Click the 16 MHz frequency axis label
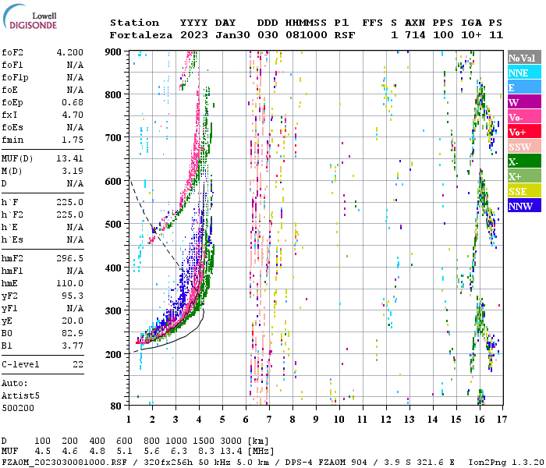546x468 pixels. tap(480, 419)
